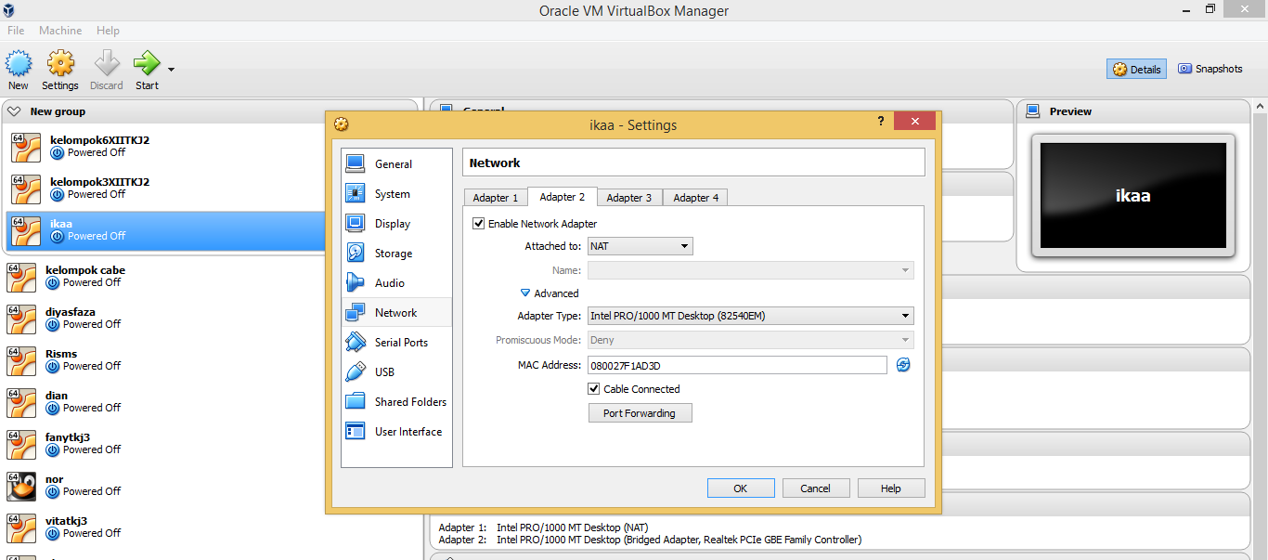Click the kelompok3XIITKJ2 VM icon
Image resolution: width=1268 pixels, height=560 pixels.
[x=26, y=189]
